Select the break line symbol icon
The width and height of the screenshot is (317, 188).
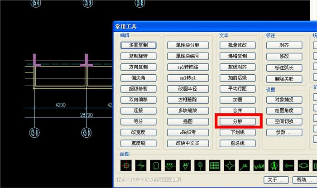(x=141, y=165)
